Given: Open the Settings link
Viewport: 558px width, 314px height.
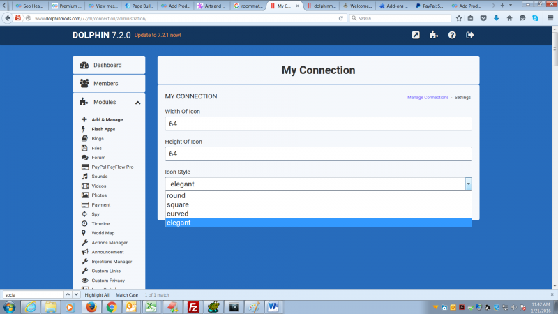Looking at the screenshot, I should [x=462, y=97].
